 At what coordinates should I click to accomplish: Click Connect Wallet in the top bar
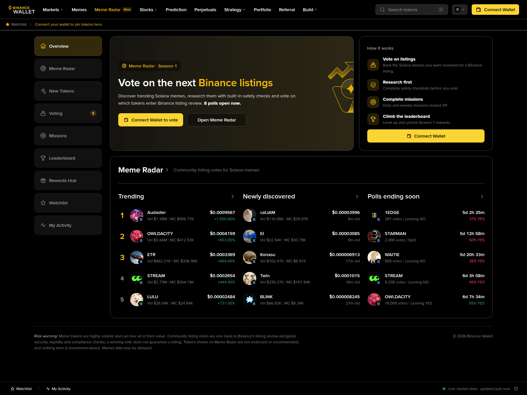[x=495, y=10]
